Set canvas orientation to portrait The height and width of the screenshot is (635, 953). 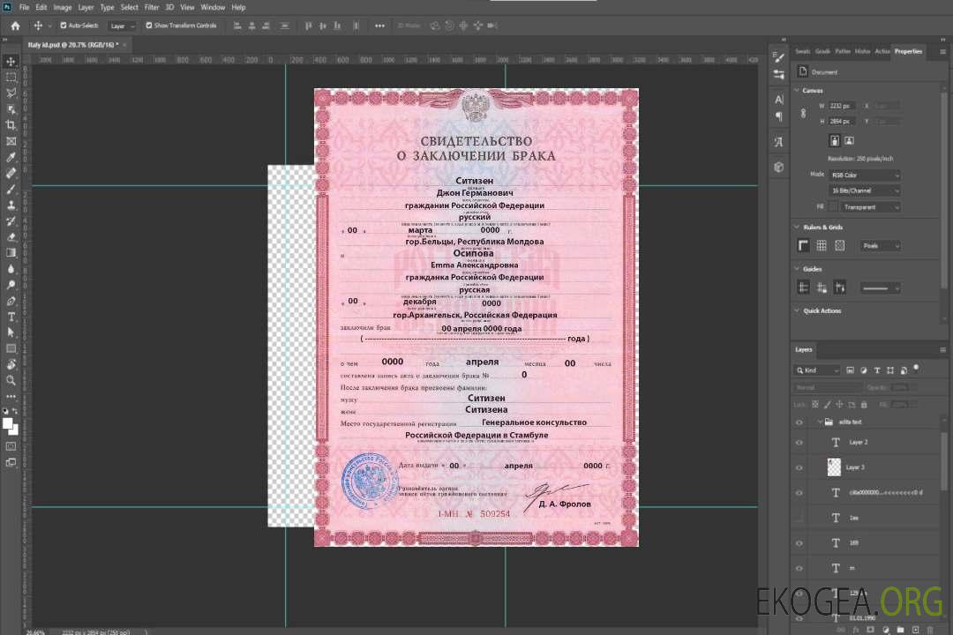(x=835, y=140)
